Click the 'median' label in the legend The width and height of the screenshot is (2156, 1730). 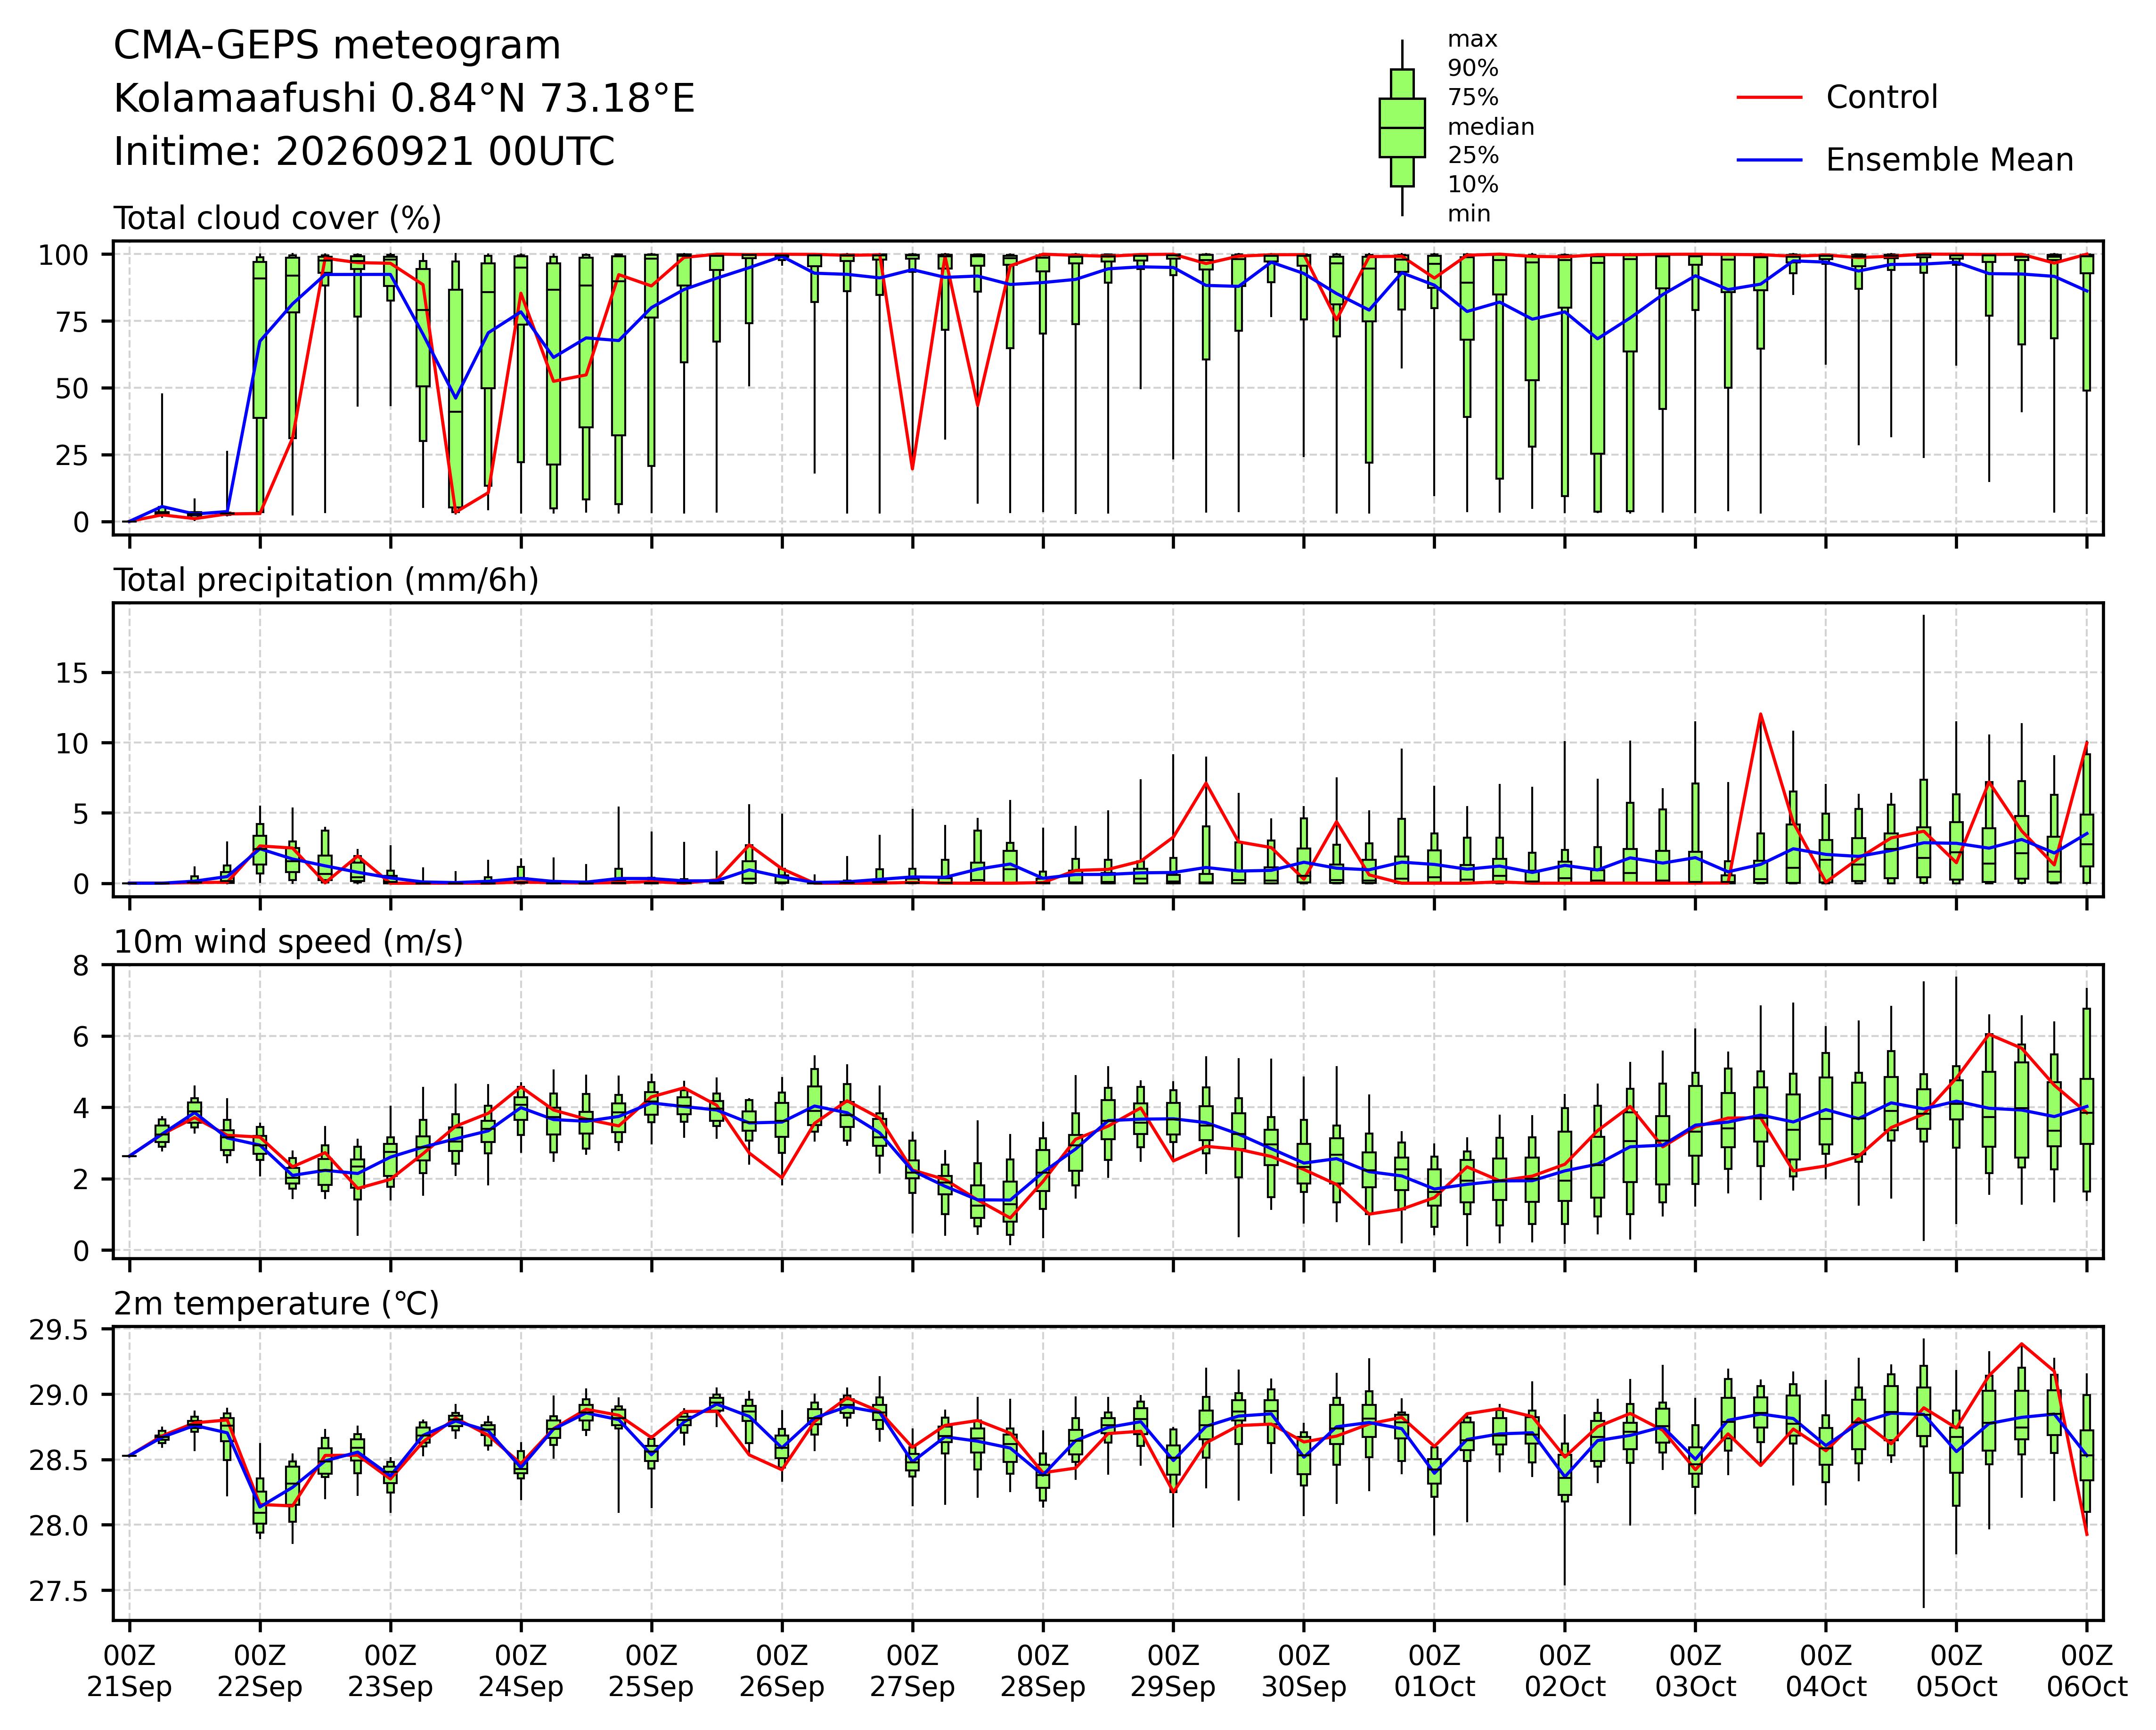[x=1491, y=127]
